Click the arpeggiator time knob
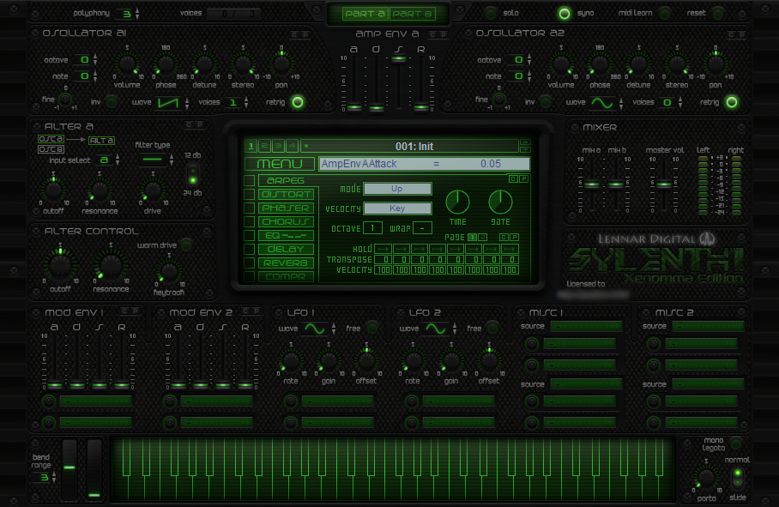This screenshot has height=507, width=779. [457, 202]
